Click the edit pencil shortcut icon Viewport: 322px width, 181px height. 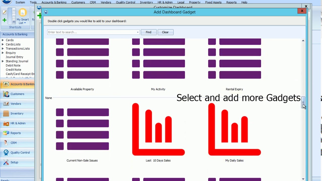4,12
